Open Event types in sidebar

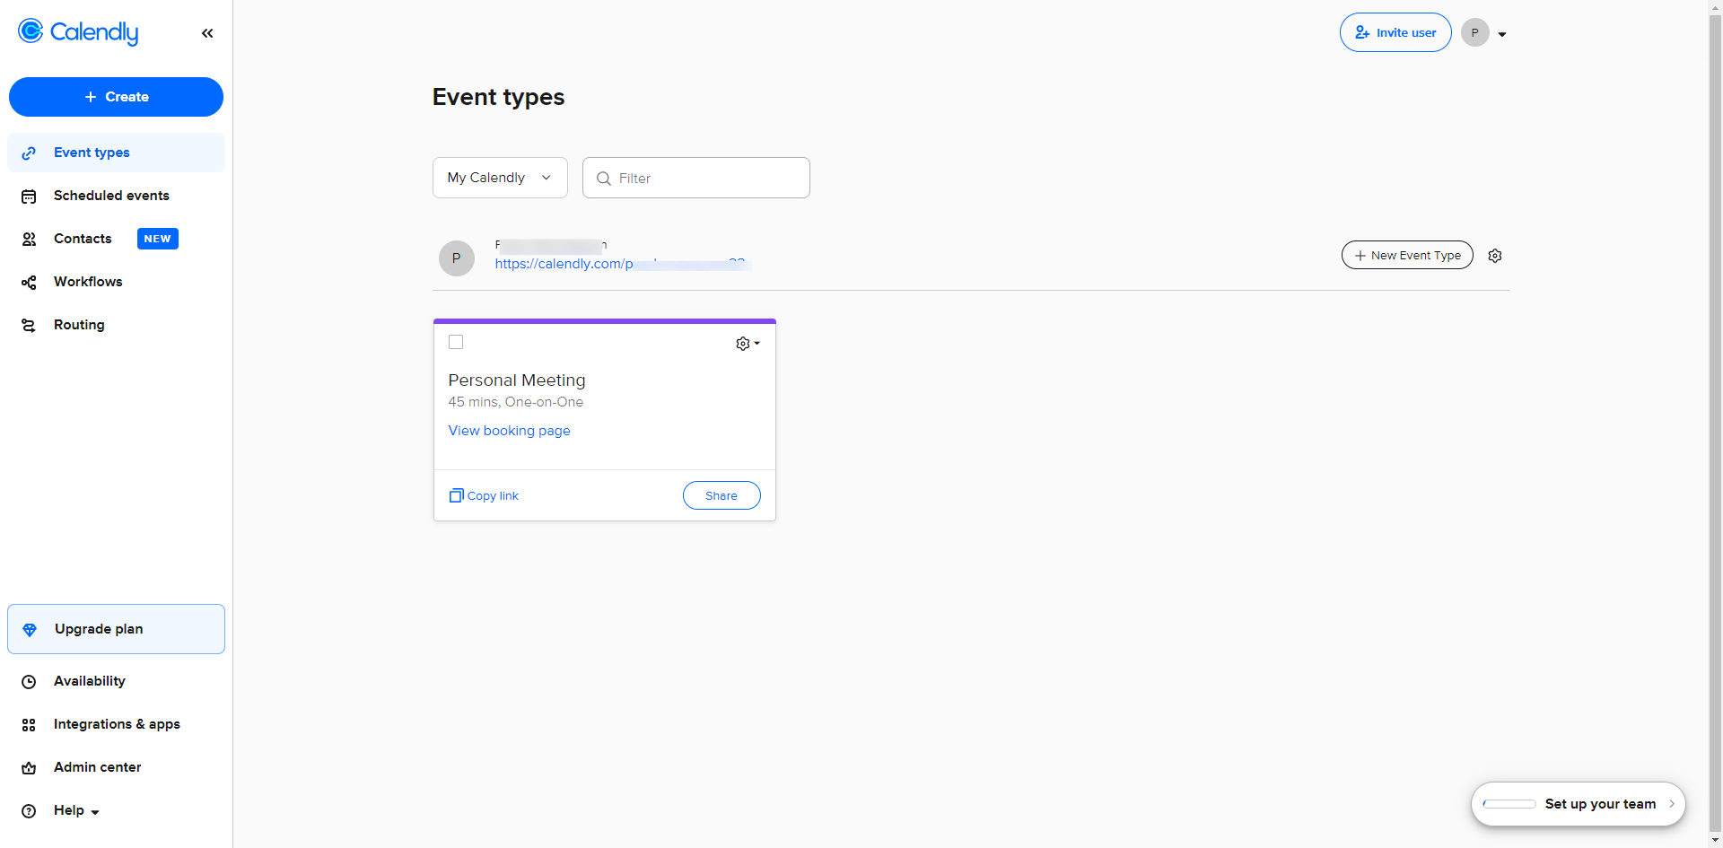click(116, 153)
